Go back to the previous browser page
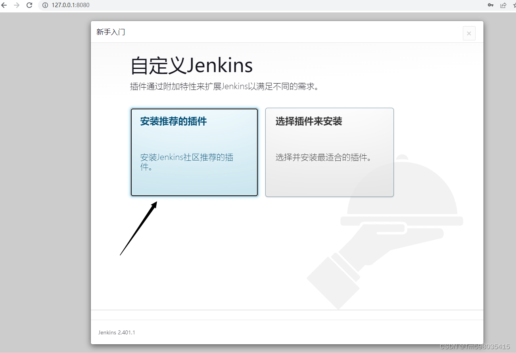 [x=4, y=5]
